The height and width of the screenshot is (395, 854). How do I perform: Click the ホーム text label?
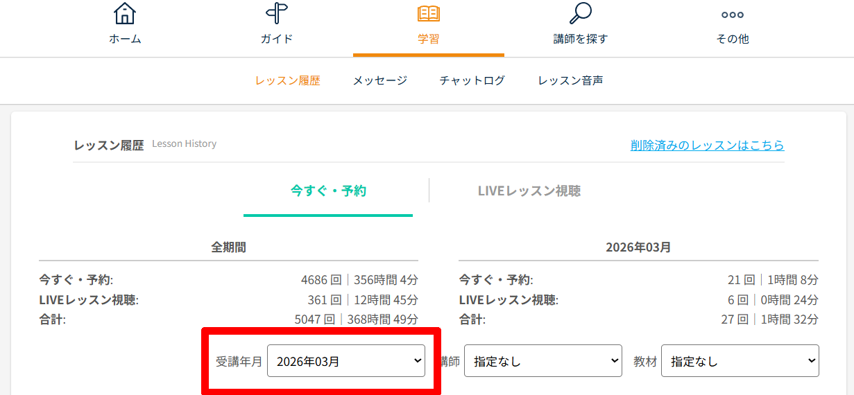tap(125, 39)
